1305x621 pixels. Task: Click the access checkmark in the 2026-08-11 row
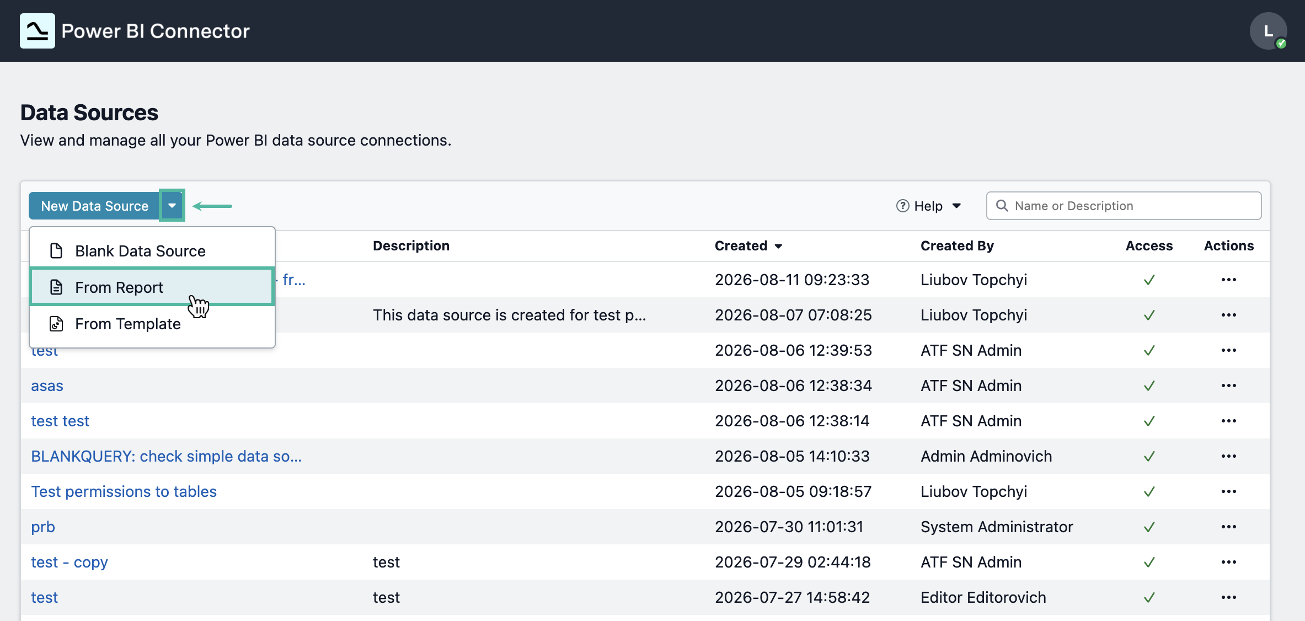click(1149, 280)
